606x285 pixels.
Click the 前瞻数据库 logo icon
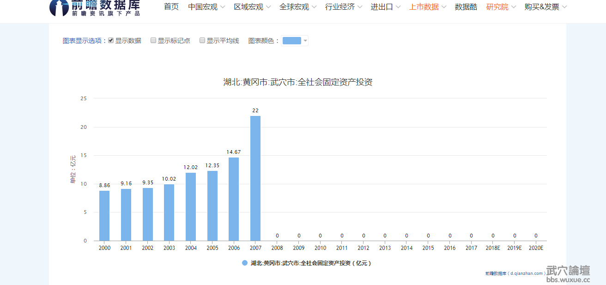coord(59,8)
